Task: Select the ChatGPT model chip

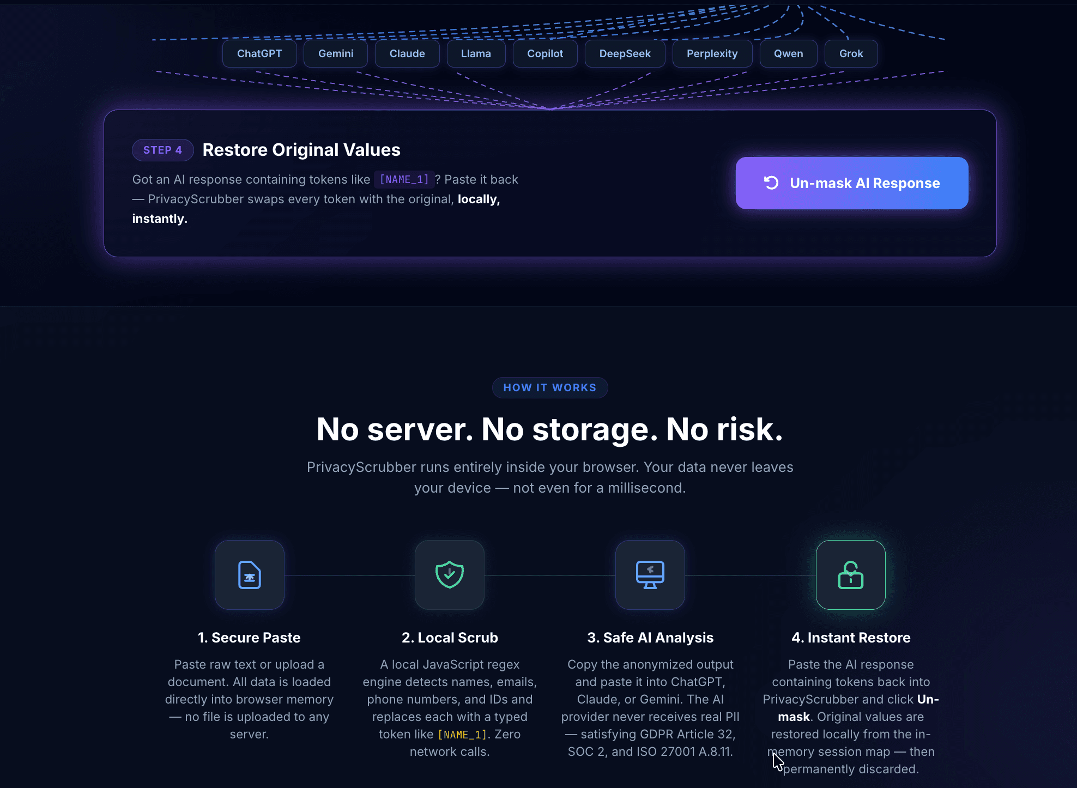Action: point(259,53)
